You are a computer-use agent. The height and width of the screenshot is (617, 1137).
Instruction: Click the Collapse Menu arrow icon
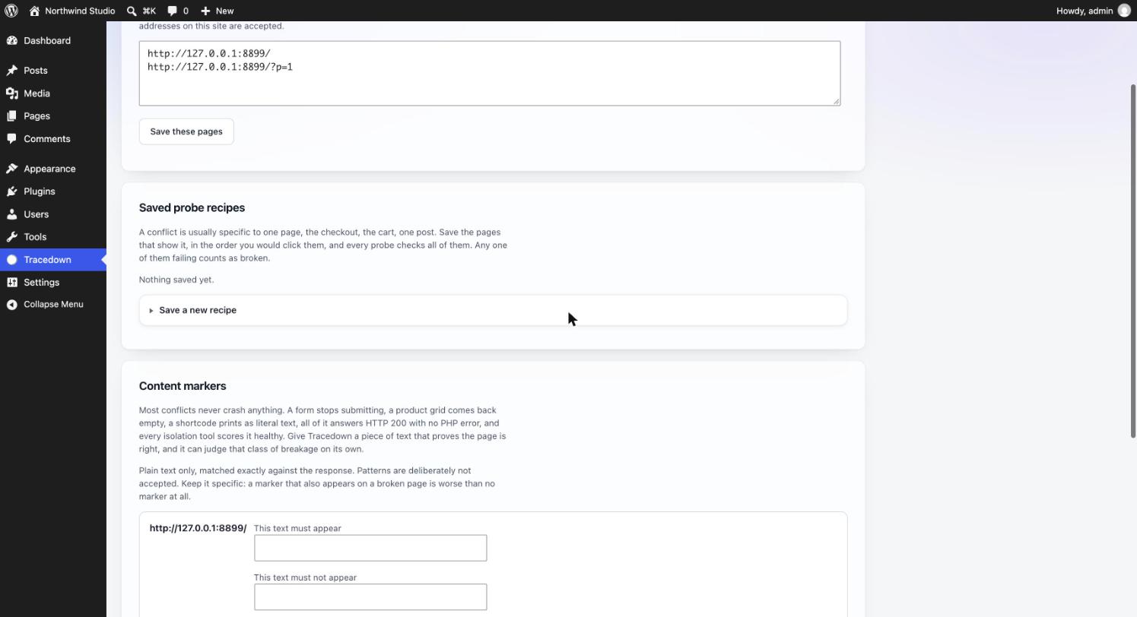12,304
